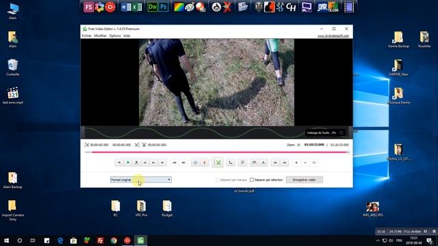Open FileZilla from taskbar

[101, 241]
